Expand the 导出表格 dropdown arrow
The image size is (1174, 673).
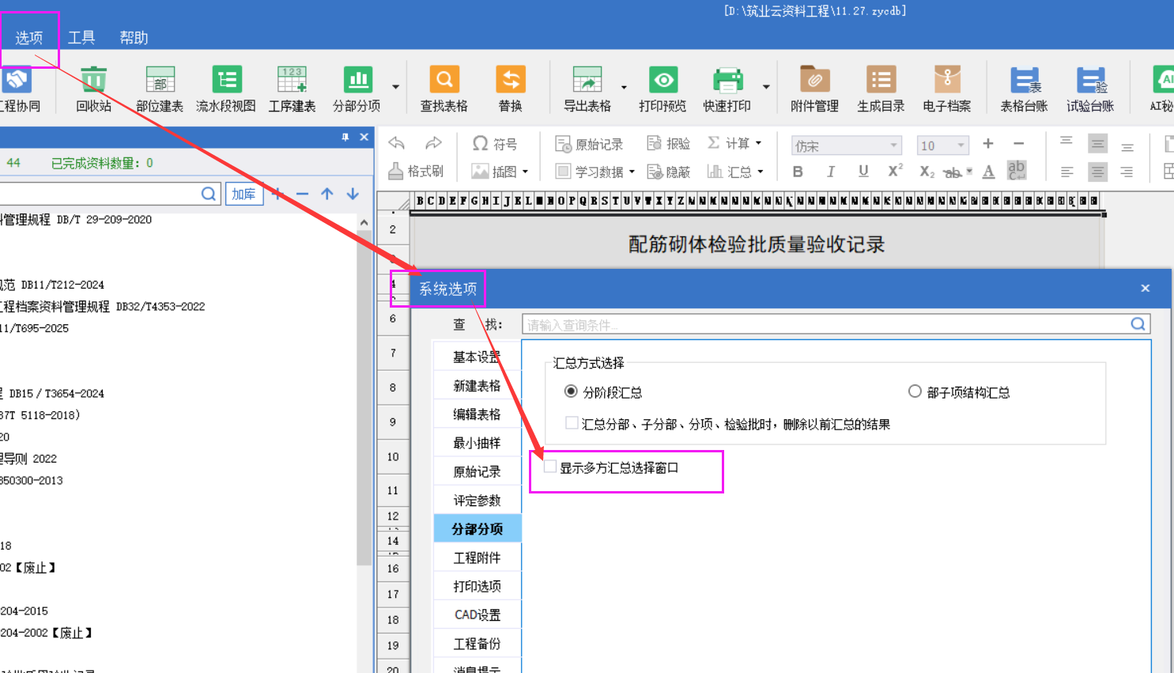624,87
